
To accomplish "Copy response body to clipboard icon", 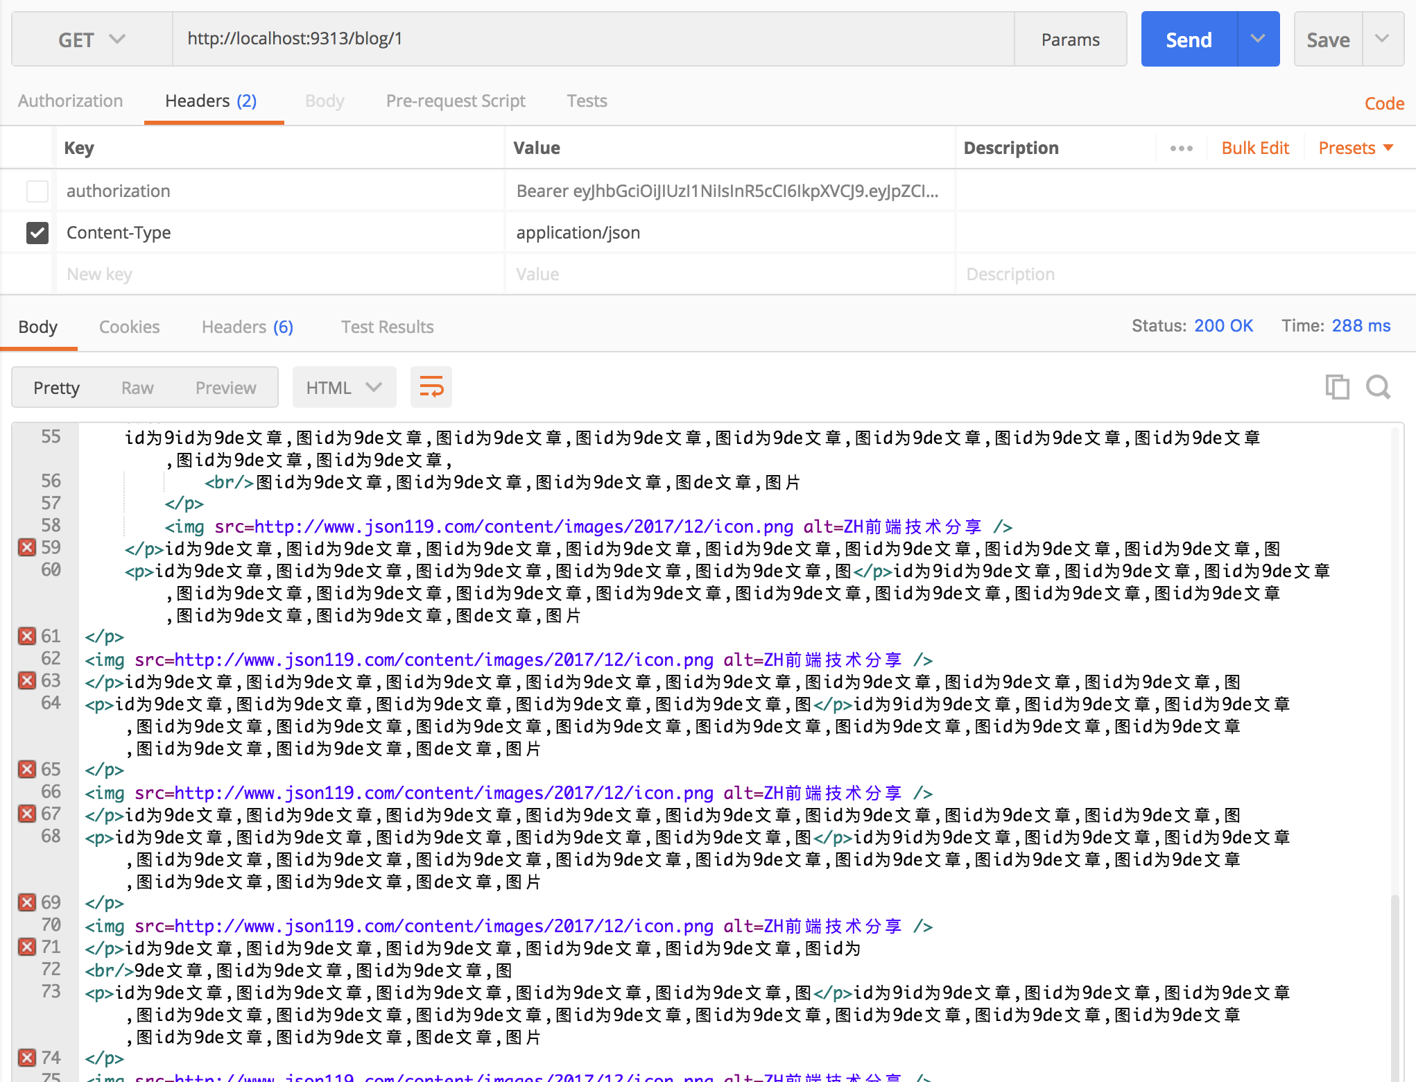I will point(1336,387).
